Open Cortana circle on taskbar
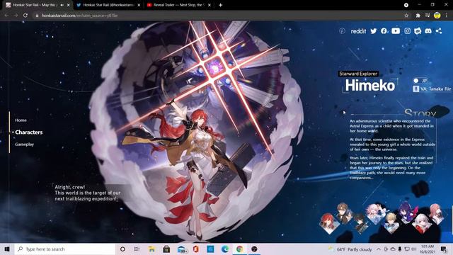This screenshot has width=453, height=255. coord(122,249)
